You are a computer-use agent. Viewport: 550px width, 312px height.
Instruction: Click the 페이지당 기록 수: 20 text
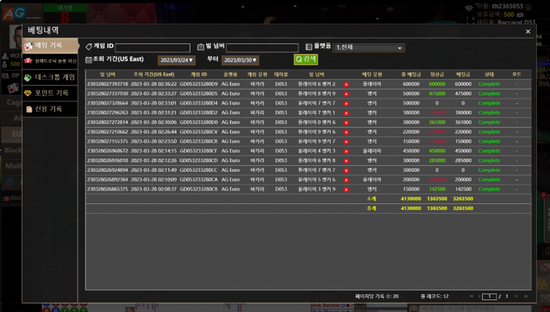(377, 296)
